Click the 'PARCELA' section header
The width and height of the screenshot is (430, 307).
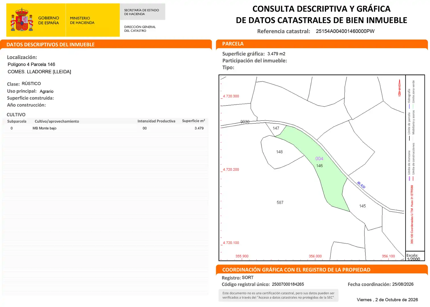click(x=233, y=44)
